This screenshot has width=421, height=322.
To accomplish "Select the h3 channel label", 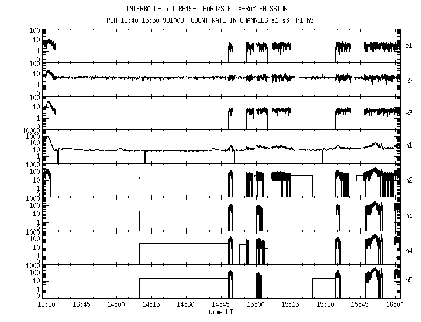I will click(409, 215).
